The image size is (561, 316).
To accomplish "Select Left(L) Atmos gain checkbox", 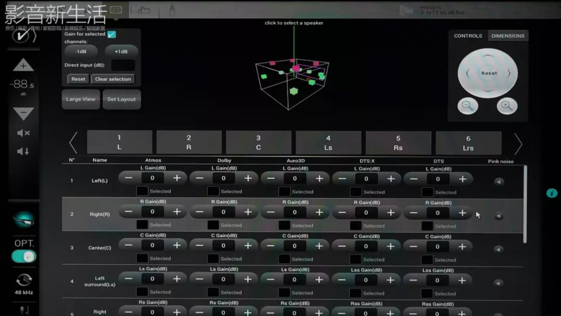I will click(x=142, y=191).
